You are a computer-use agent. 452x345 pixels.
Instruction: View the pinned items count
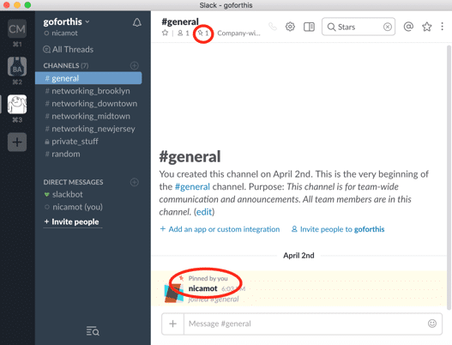(202, 33)
